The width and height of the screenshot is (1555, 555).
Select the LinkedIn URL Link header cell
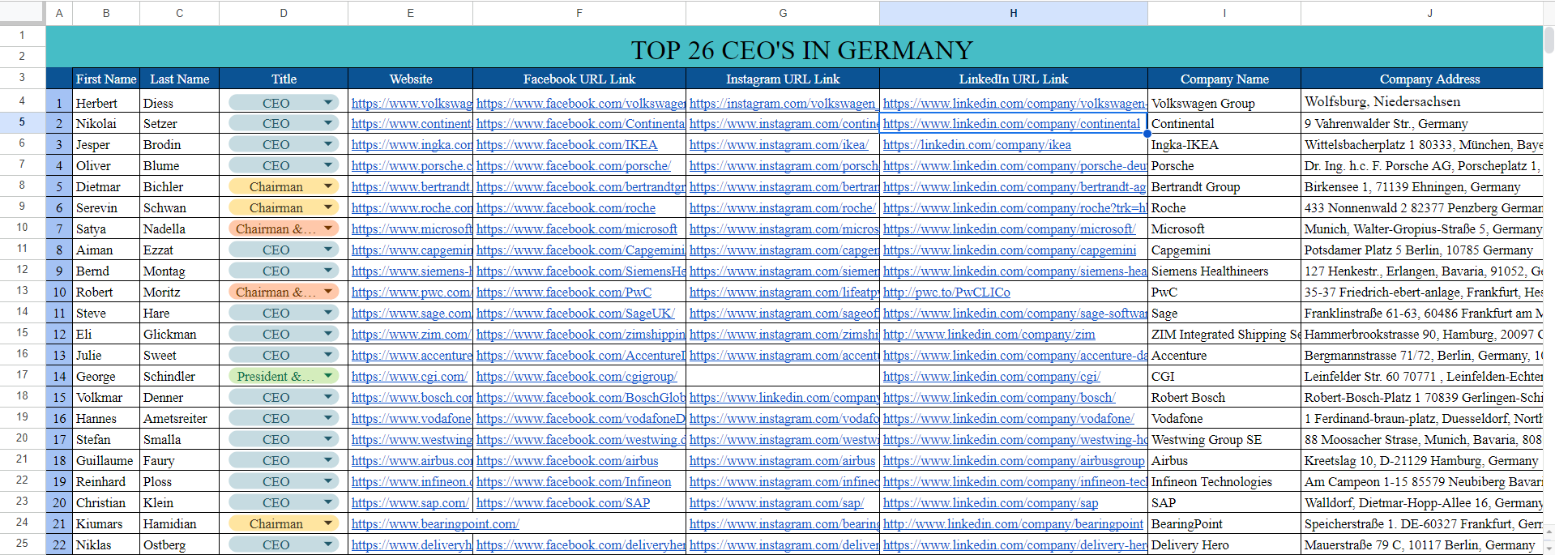point(1014,79)
